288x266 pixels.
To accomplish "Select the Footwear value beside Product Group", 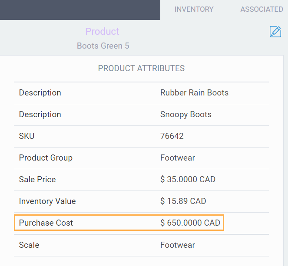I will (x=178, y=158).
